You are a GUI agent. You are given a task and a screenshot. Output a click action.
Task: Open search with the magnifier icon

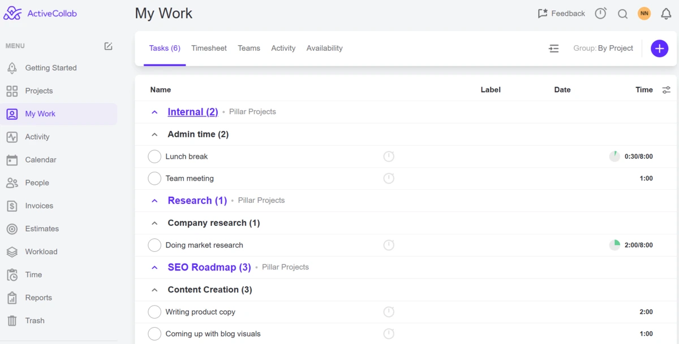pyautogui.click(x=622, y=14)
